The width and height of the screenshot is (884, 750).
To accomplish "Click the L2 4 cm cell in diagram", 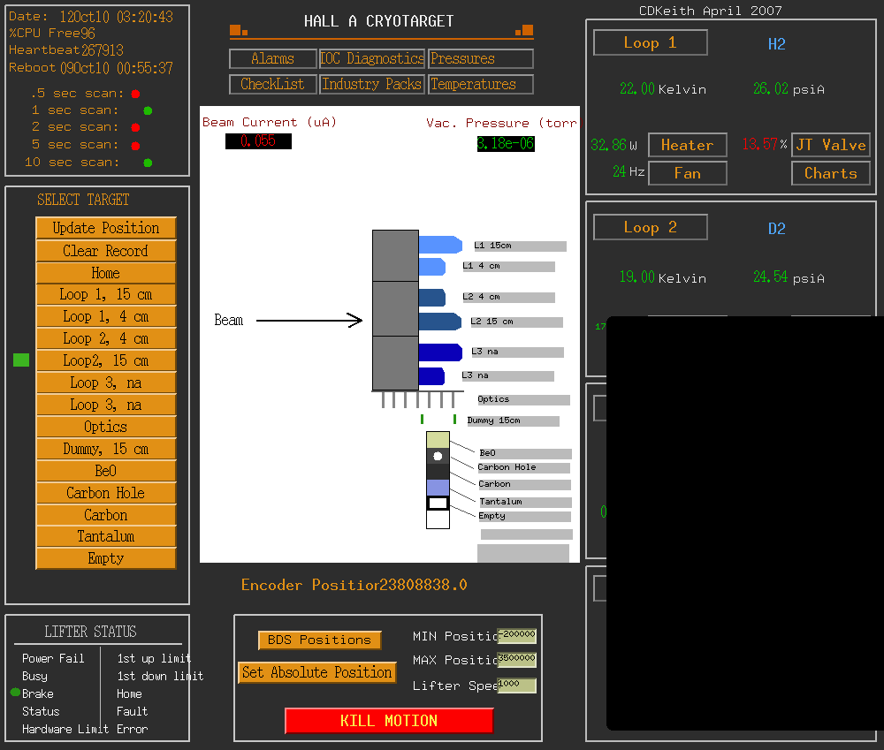I will pos(432,298).
